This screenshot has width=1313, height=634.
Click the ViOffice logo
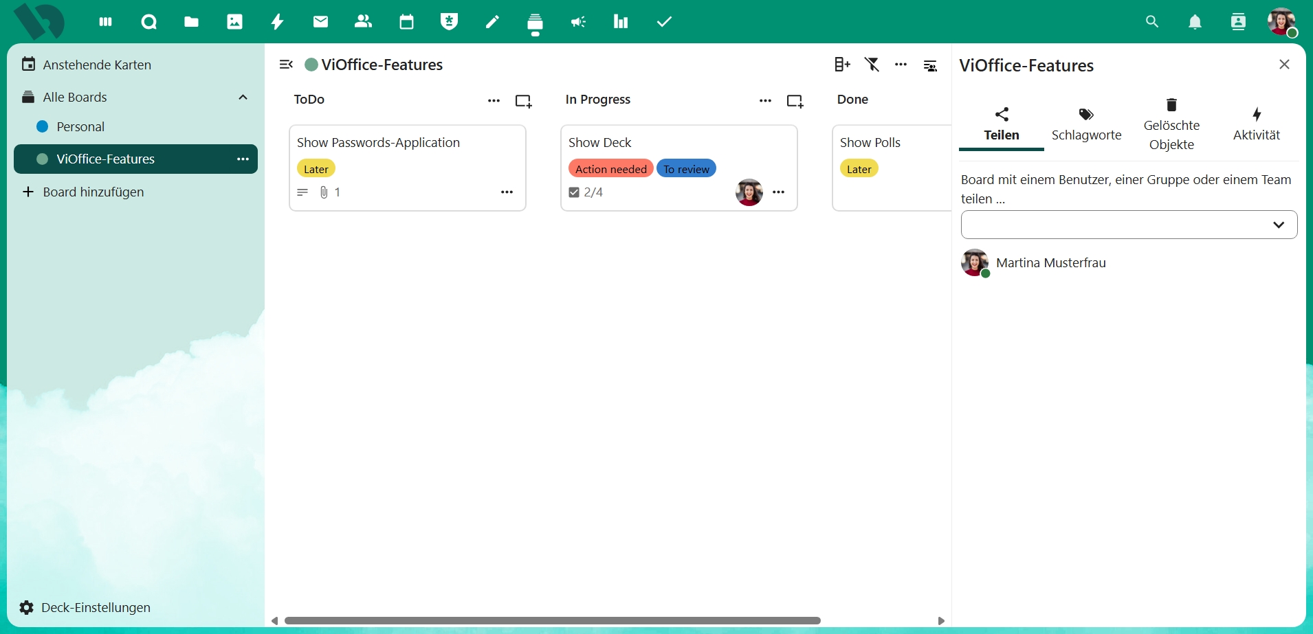pyautogui.click(x=39, y=21)
